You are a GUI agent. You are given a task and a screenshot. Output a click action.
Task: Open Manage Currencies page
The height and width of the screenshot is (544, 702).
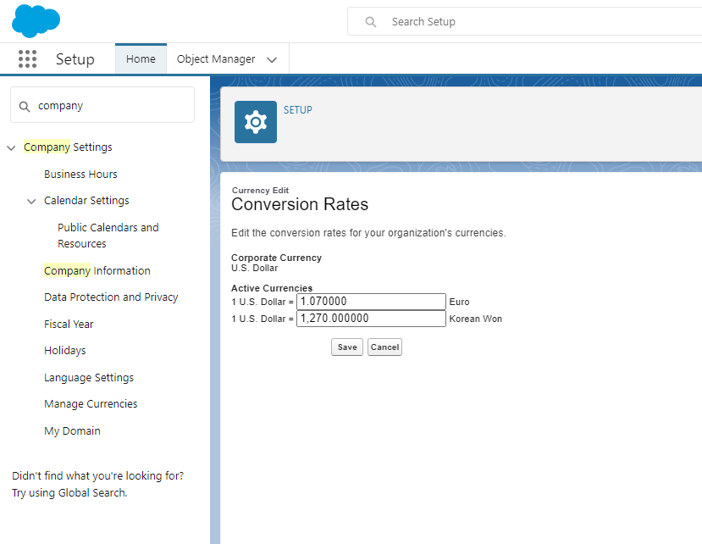coord(91,403)
